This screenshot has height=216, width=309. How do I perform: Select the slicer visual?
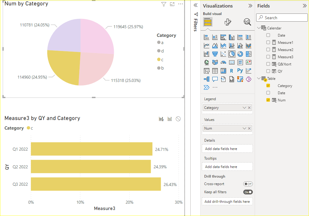207,71
